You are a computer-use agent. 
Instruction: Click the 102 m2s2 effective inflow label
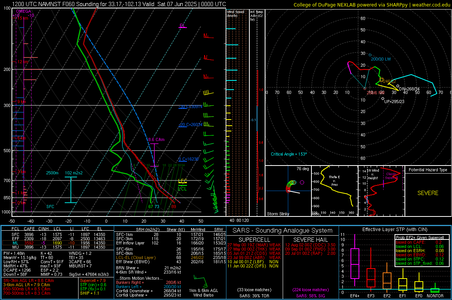(74, 173)
